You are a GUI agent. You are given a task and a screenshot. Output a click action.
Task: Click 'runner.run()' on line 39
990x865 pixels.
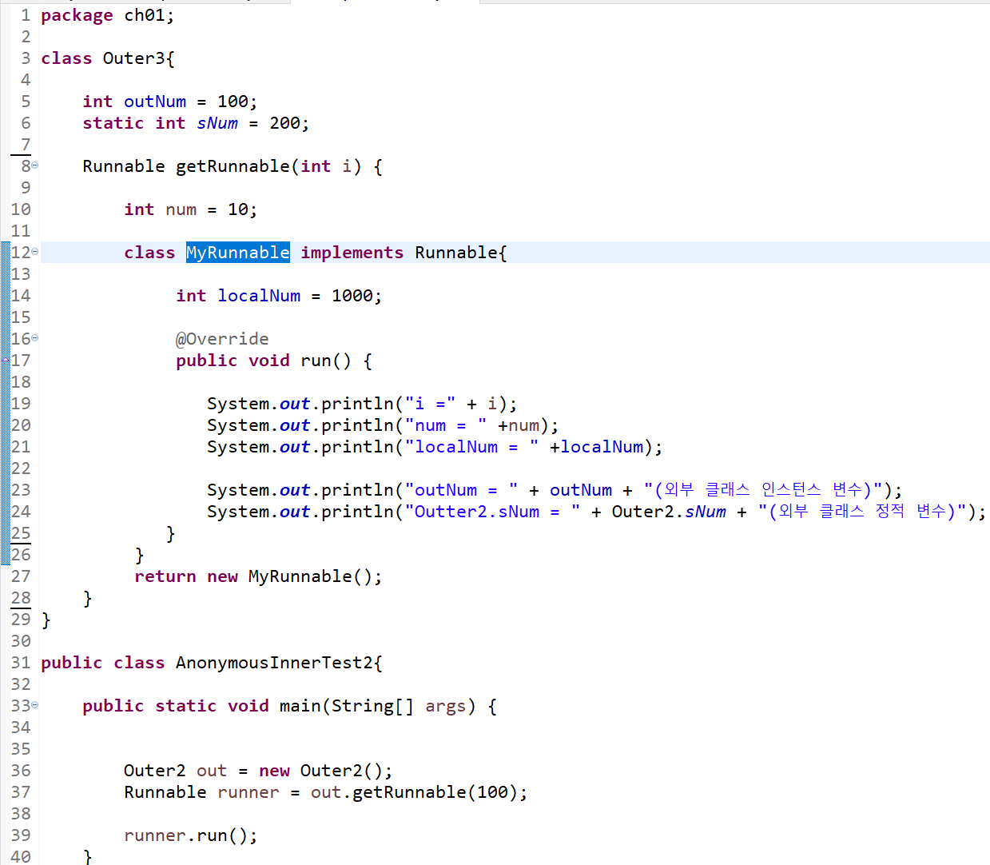[x=186, y=835]
